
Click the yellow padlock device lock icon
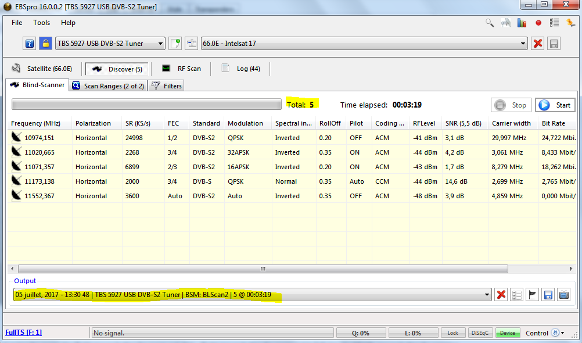pos(45,44)
